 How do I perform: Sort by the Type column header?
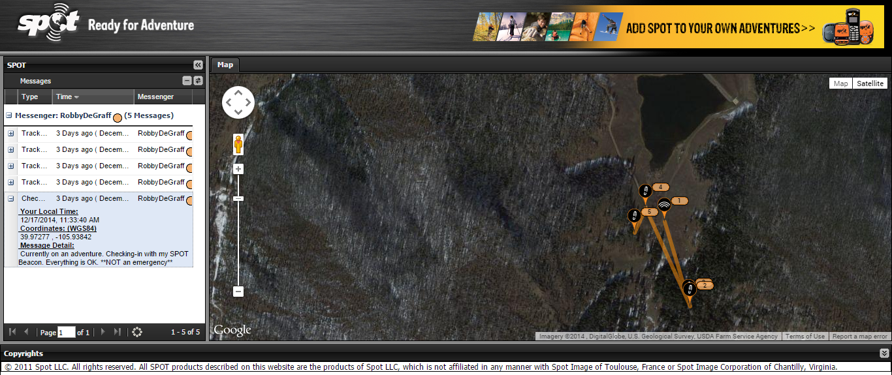(x=35, y=97)
